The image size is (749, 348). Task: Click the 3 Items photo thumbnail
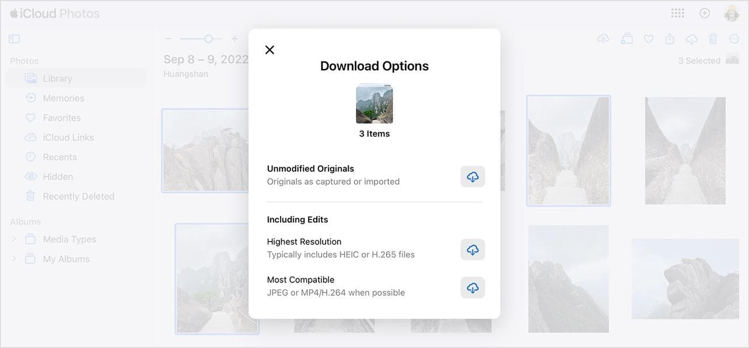[x=374, y=104]
